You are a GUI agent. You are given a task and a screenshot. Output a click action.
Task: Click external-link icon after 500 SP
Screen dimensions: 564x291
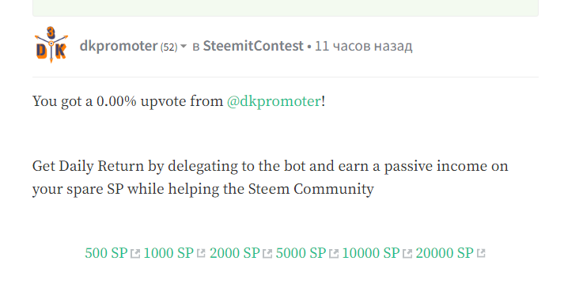135,254
